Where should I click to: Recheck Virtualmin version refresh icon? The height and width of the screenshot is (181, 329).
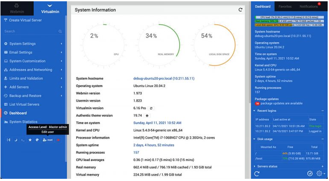(151, 108)
